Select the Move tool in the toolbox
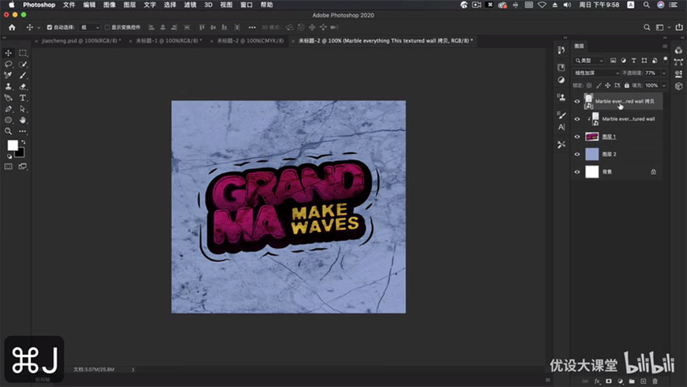Viewport: 687px width, 387px height. tap(9, 53)
